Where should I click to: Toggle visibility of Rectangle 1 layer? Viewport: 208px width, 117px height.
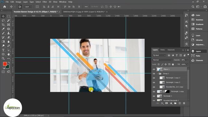(154, 96)
